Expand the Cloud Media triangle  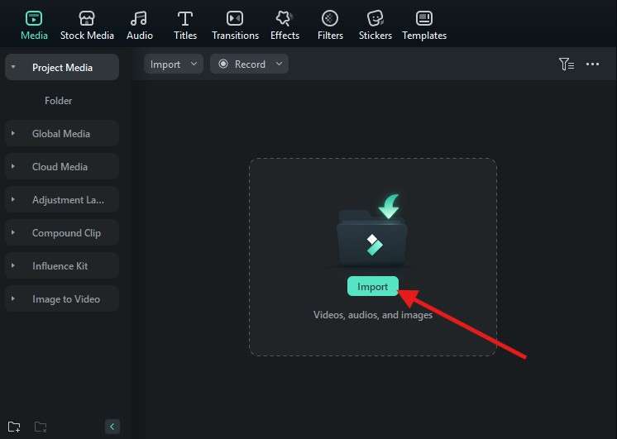click(x=13, y=166)
